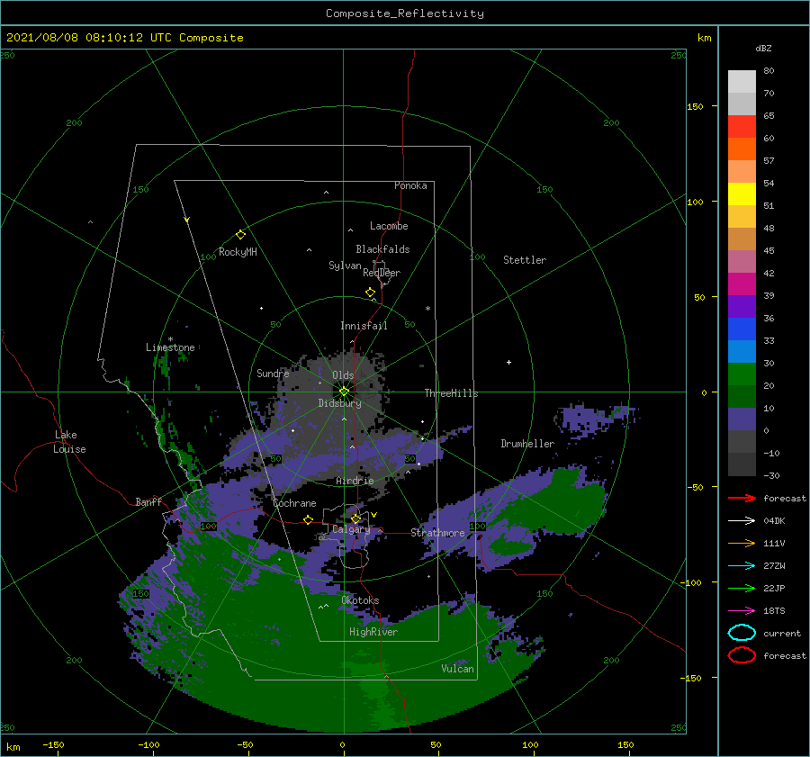Click the yellow diamond marker near Cochrane
810x757 pixels.
(308, 519)
